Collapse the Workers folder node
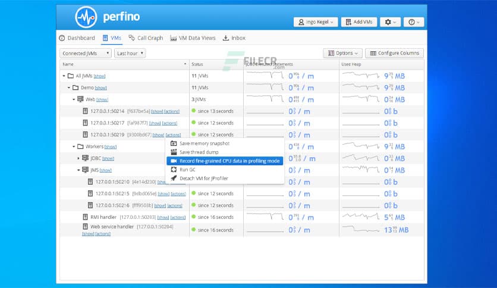The width and height of the screenshot is (497, 288). pyautogui.click(x=74, y=146)
